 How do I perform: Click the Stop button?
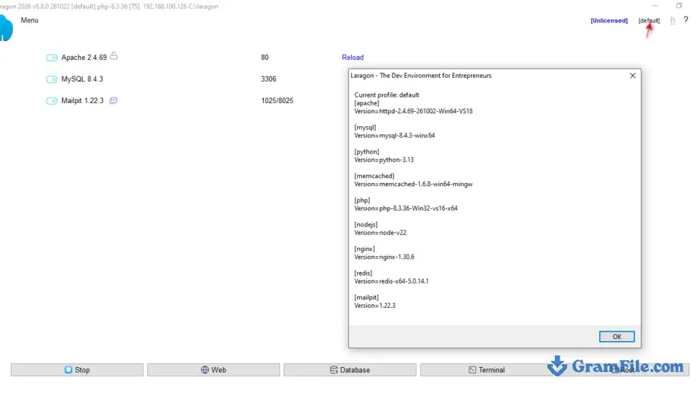coord(77,370)
